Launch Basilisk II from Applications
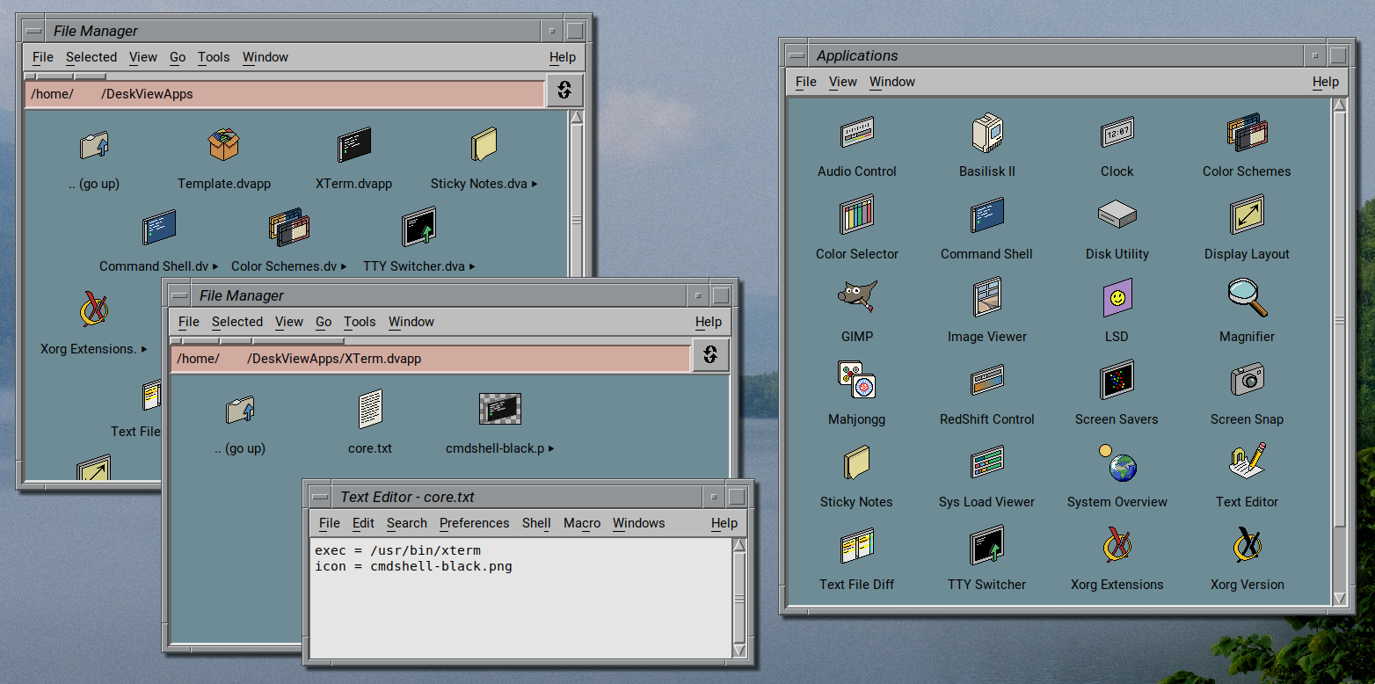Screen dimensions: 1375x684 tap(986, 134)
